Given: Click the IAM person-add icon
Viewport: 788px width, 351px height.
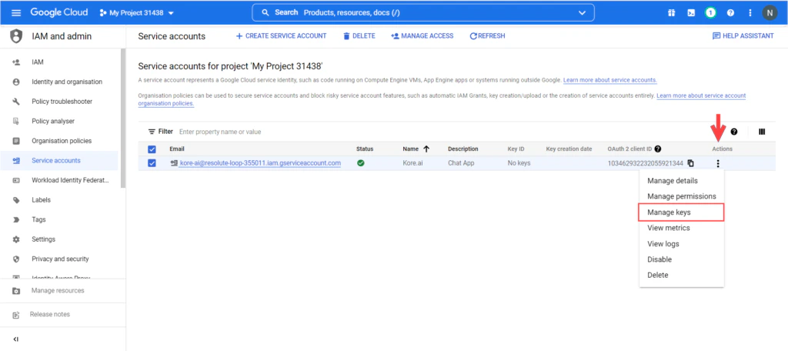Looking at the screenshot, I should pos(16,62).
